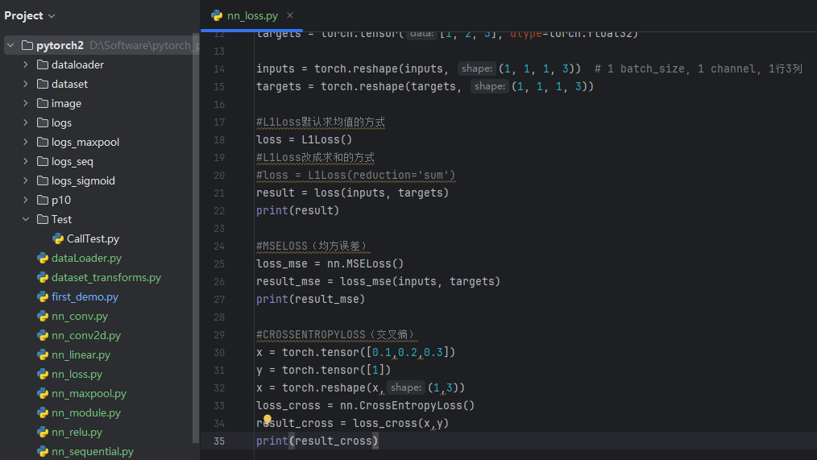817x460 pixels.
Task: Expand the logs_maxpool folder chevron
Action: pos(26,142)
